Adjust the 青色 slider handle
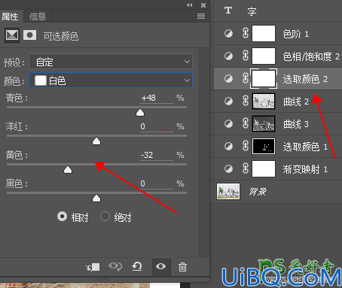Viewport: 342px width, 288px height. pyautogui.click(x=140, y=113)
